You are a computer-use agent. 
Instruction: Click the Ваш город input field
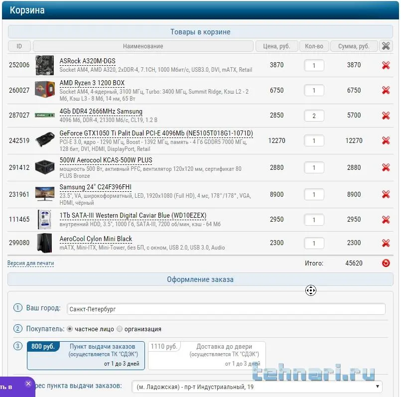(226, 309)
